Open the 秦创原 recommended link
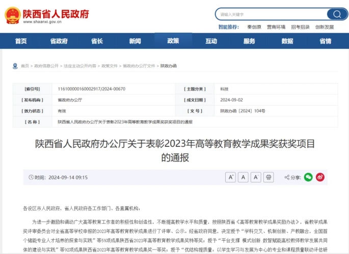 254,27
